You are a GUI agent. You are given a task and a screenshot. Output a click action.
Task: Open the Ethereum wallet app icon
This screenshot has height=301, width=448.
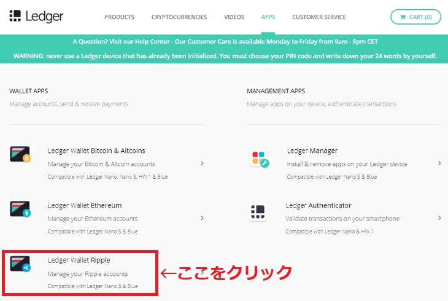20,209
